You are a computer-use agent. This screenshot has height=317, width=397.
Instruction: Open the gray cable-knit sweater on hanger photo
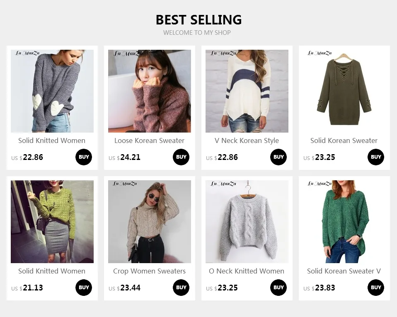(x=247, y=222)
